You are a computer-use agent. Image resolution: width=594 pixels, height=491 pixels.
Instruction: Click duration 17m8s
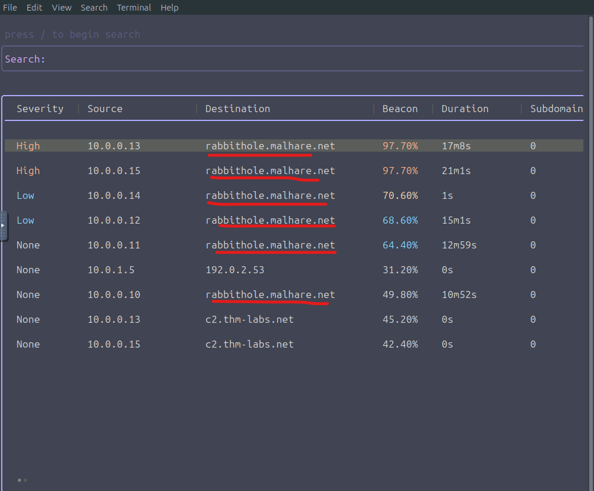tap(456, 146)
